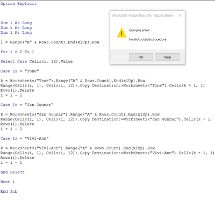Click the 'End Select' line

pos(12,172)
